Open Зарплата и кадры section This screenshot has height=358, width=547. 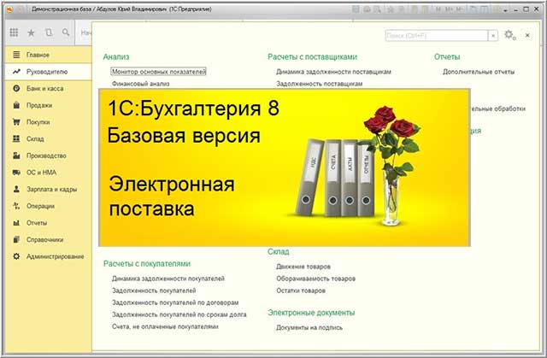[x=49, y=189]
